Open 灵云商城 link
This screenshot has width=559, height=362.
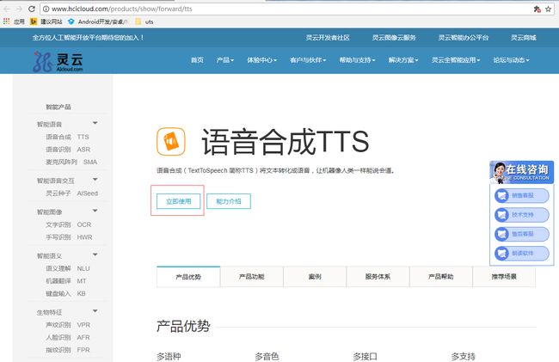(x=524, y=38)
